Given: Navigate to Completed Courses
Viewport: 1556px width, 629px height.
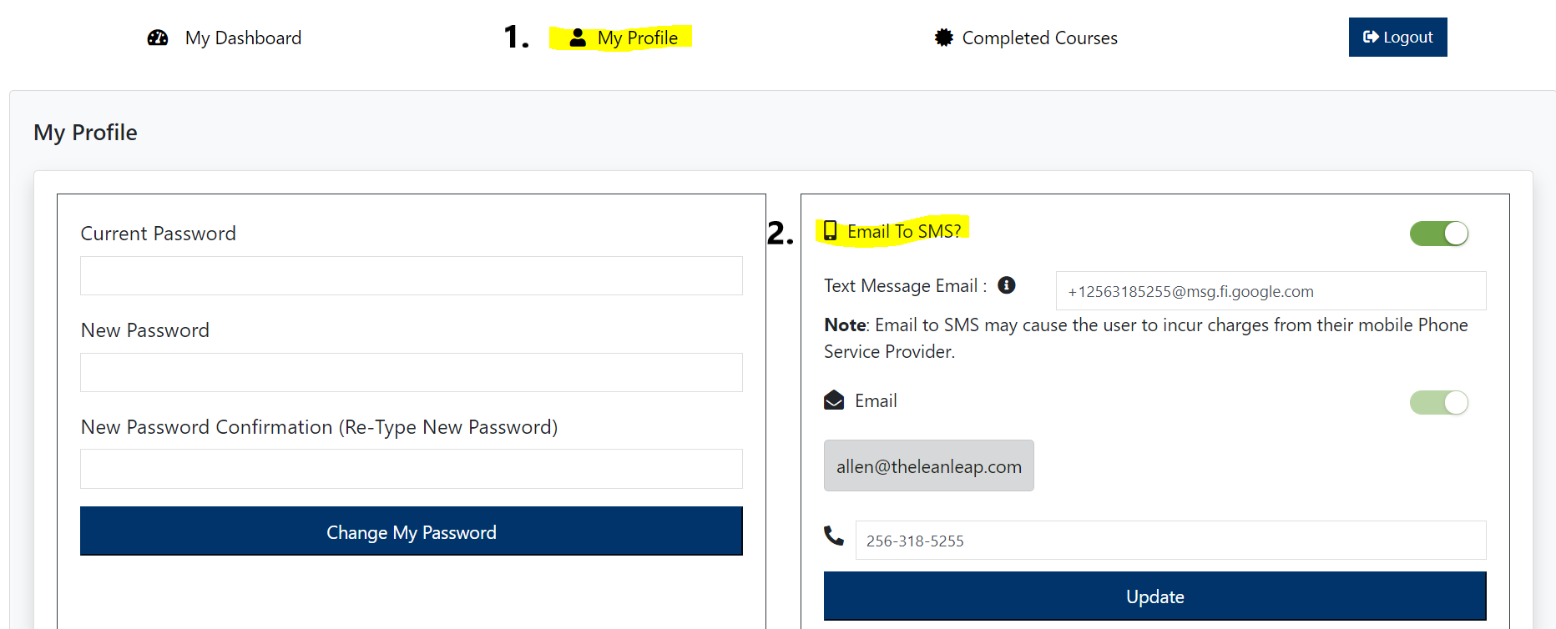Looking at the screenshot, I should click(1039, 38).
